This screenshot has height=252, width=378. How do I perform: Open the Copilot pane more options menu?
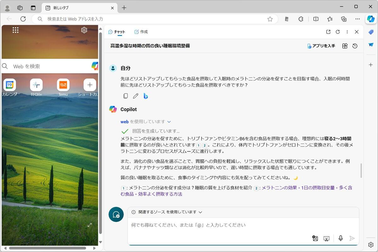tap(347, 32)
